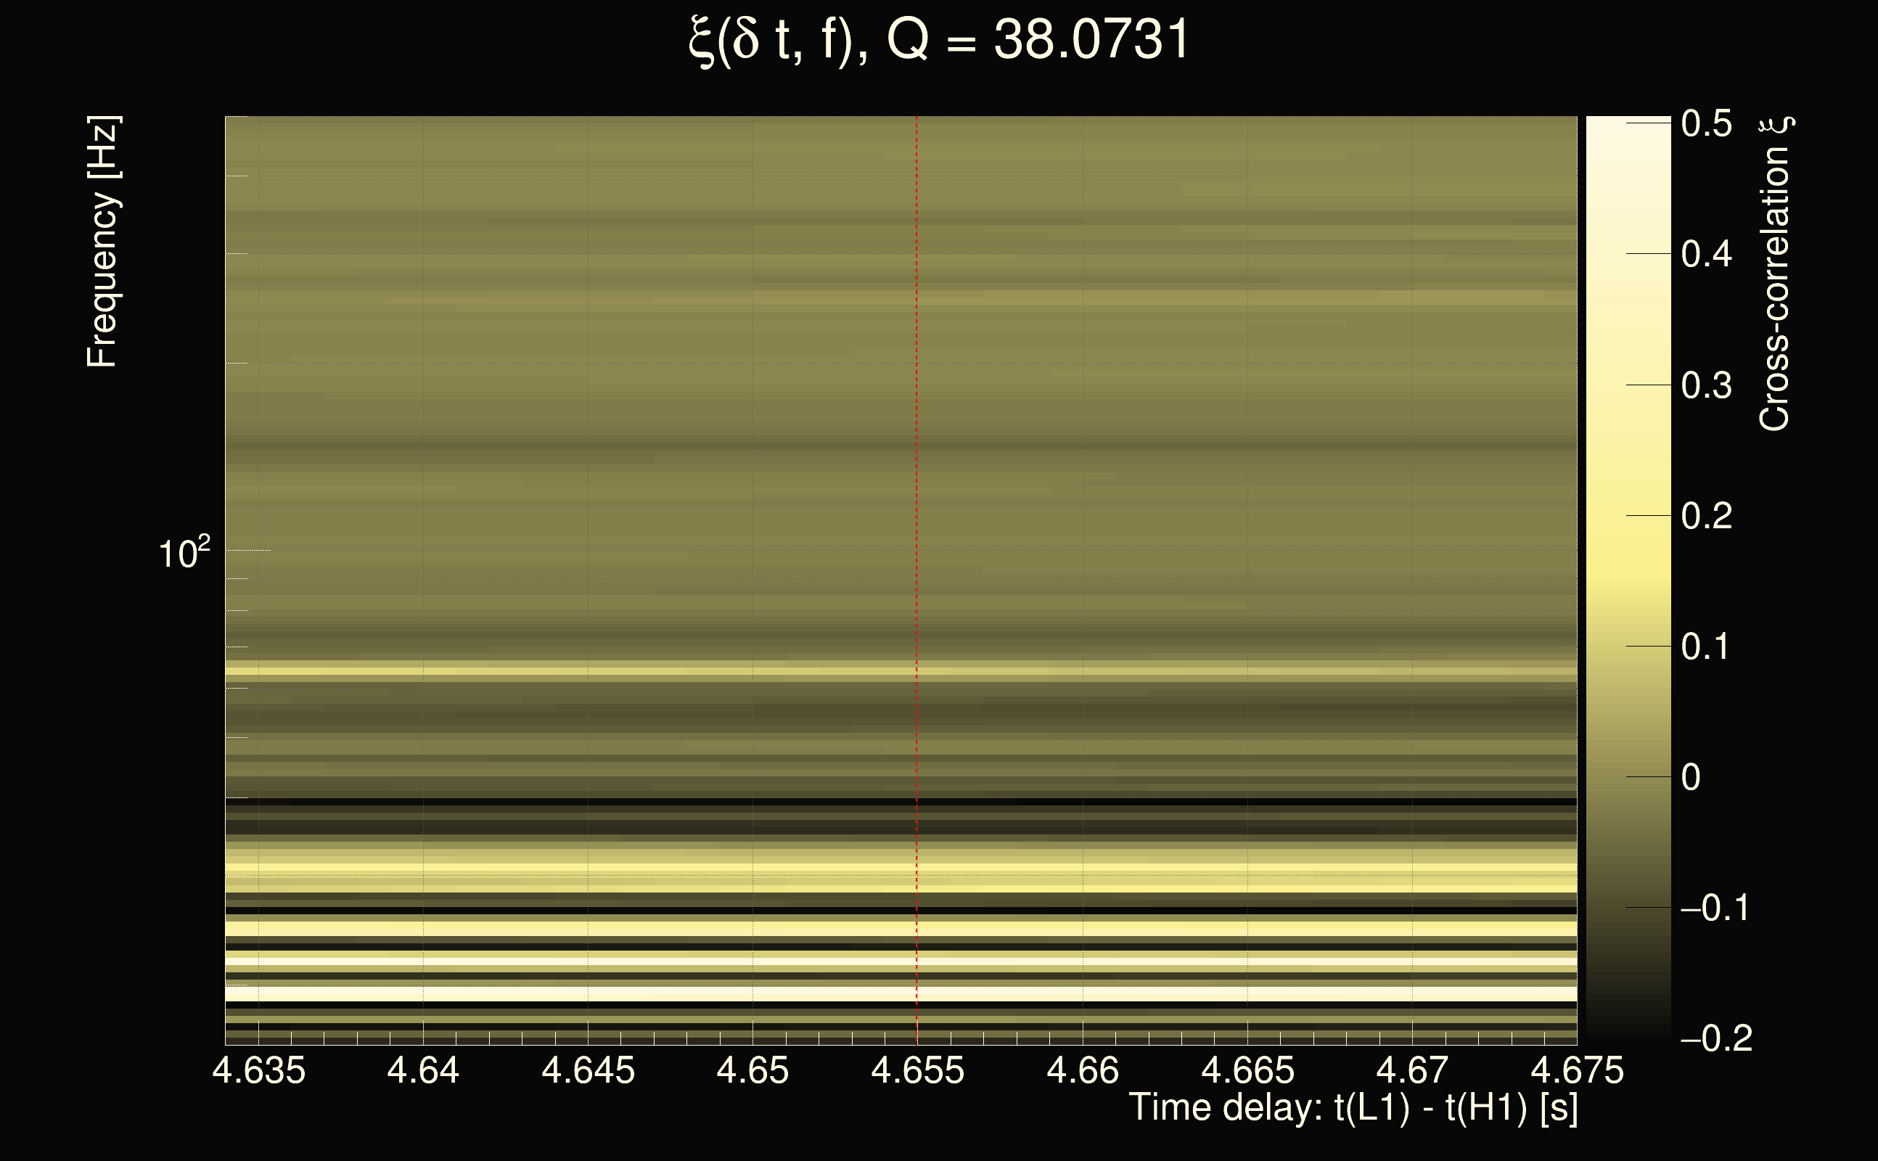Click the 4.65 x-axis tick label
Viewport: 1878px width, 1161px height.
753,1070
